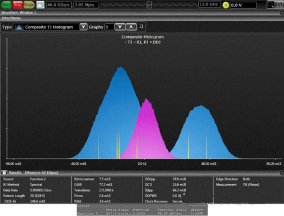Click the PJδδ value 3.6 mUI
This screenshot has width=284, height=216.
click(105, 201)
